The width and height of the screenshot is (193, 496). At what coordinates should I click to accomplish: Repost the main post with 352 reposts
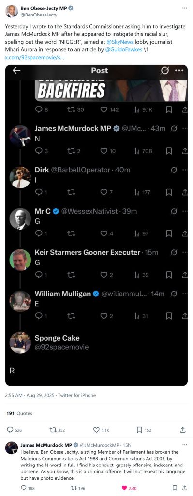click(53, 430)
